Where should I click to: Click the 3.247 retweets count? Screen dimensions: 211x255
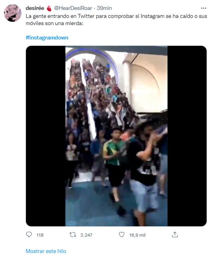[86, 235]
